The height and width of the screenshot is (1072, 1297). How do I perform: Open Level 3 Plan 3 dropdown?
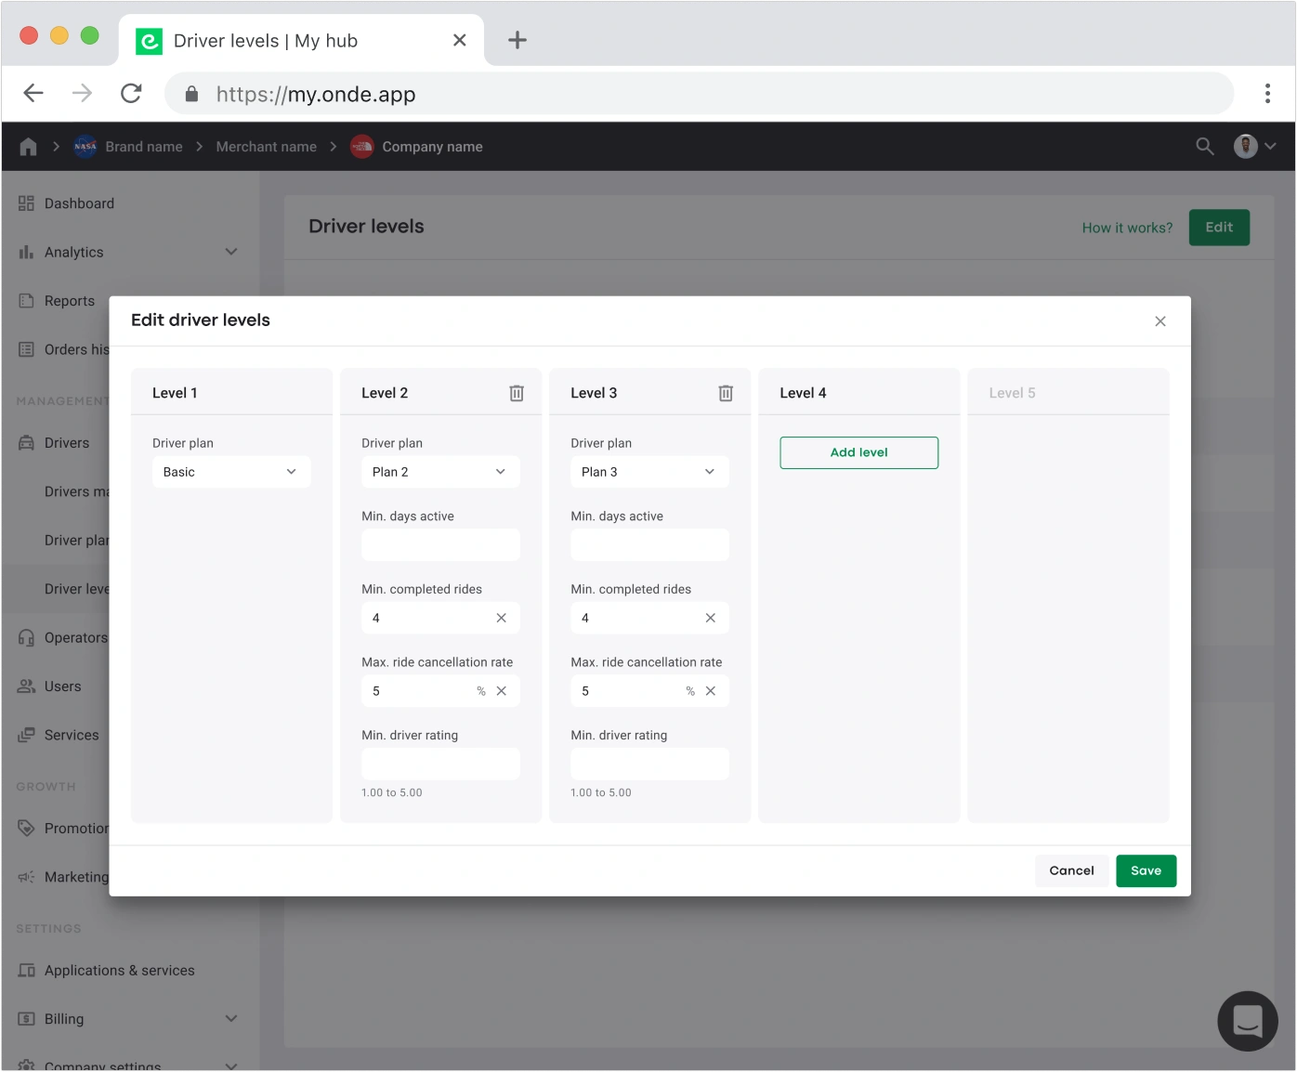click(x=649, y=472)
